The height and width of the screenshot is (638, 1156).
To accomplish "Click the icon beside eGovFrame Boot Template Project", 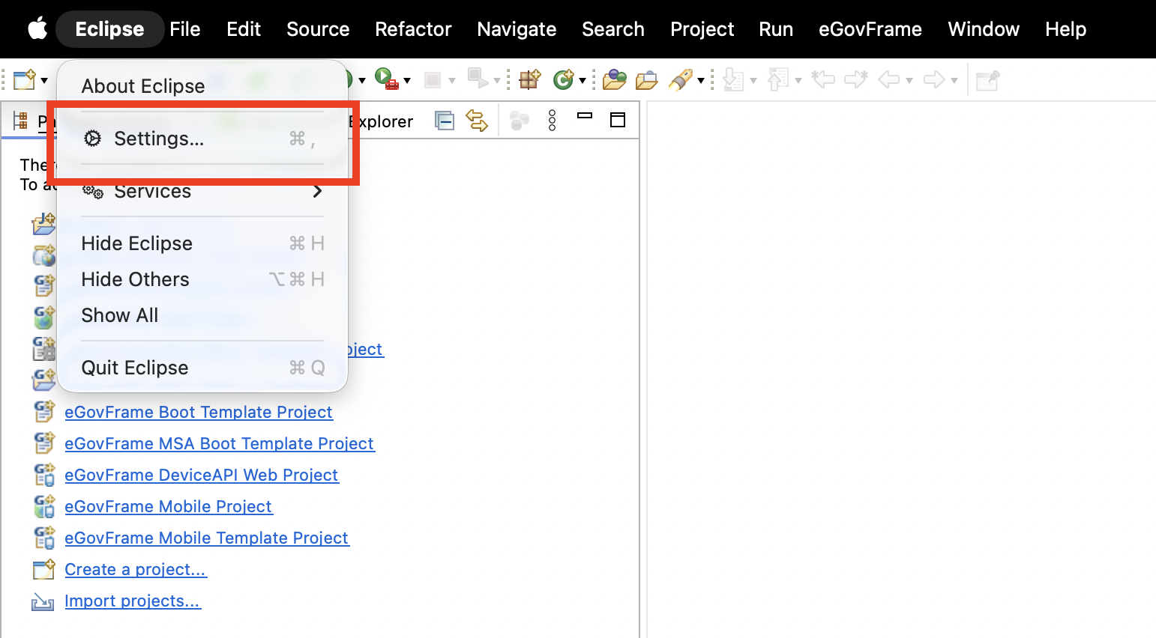I will (44, 411).
